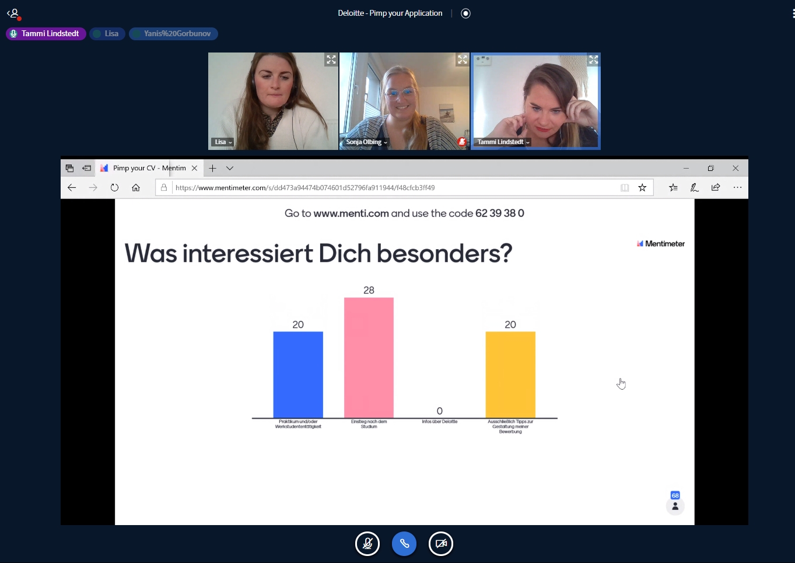This screenshot has width=795, height=563.
Task: Click the Sonja Olbing muted microphone icon
Action: click(x=462, y=142)
